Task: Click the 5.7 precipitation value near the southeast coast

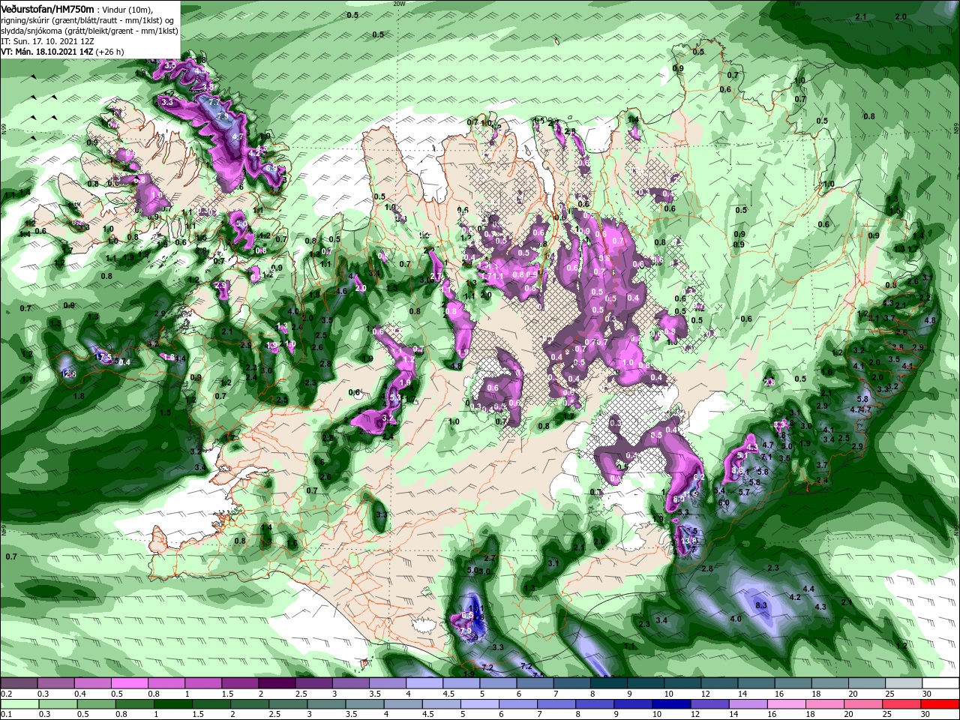Action: click(x=744, y=492)
